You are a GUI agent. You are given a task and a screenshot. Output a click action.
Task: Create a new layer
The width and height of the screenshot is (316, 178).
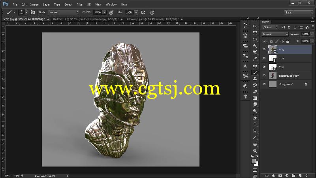pos(300,176)
